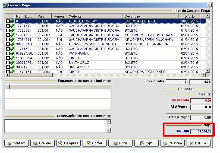Click the status icon on ALUGUEL PREDIO row
220x153 pixels.
tap(12, 21)
